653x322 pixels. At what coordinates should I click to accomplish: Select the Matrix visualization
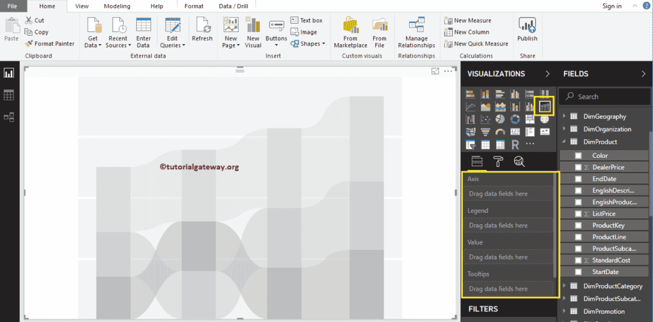[500, 144]
